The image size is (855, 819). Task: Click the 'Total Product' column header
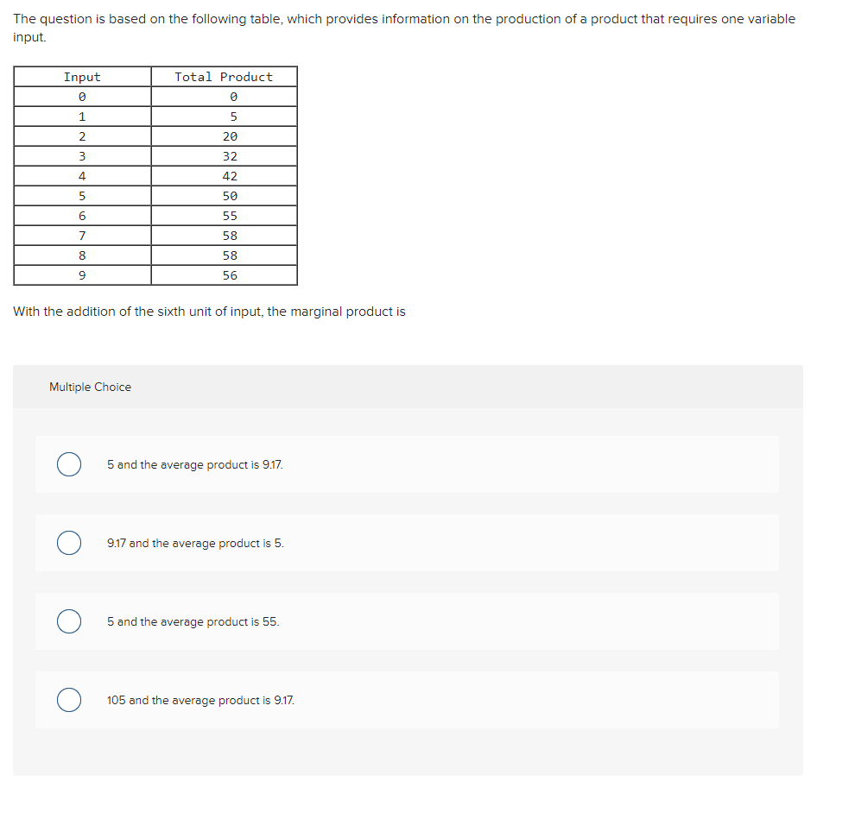(224, 76)
